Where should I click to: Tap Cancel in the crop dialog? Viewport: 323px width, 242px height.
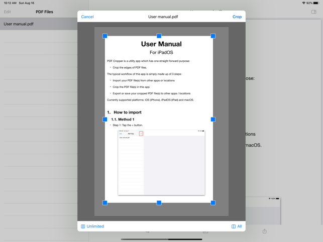pos(87,17)
